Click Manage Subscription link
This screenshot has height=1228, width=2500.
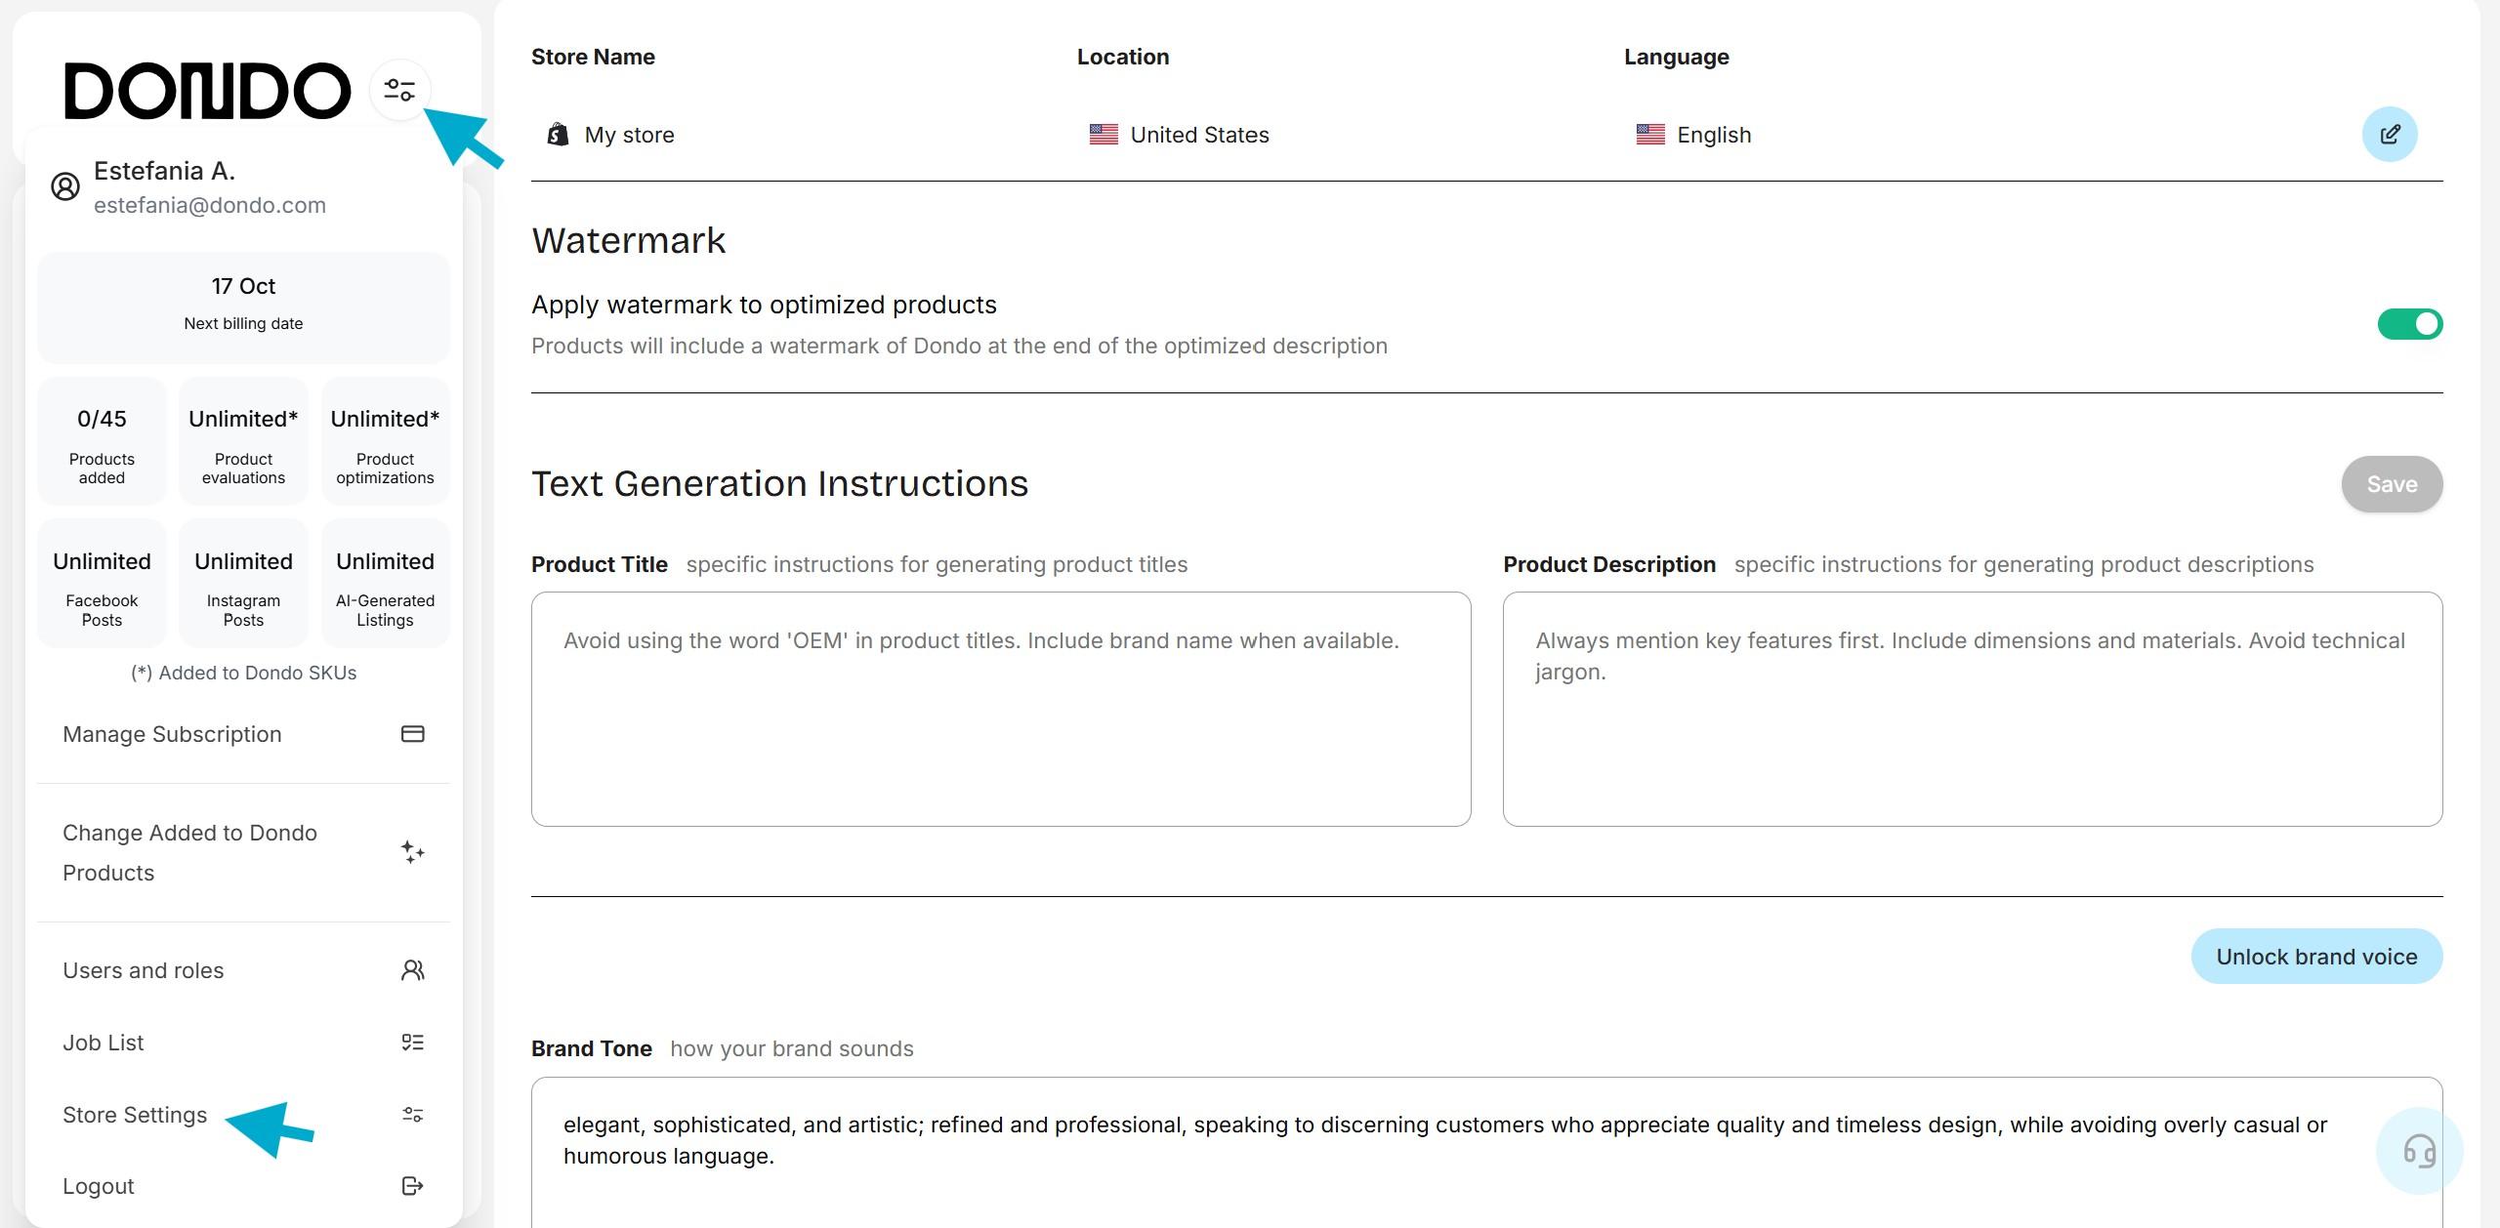click(172, 734)
